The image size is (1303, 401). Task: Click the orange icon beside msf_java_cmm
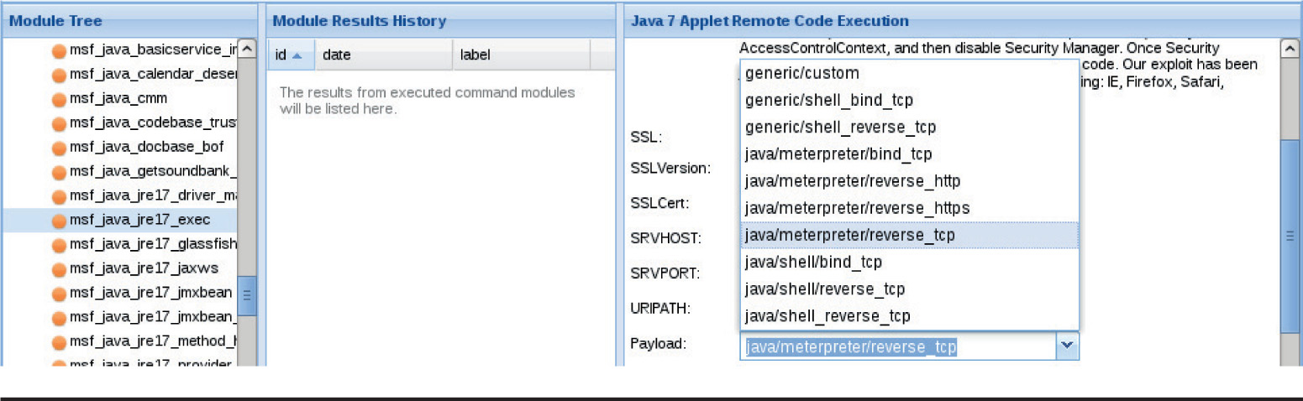tap(59, 99)
